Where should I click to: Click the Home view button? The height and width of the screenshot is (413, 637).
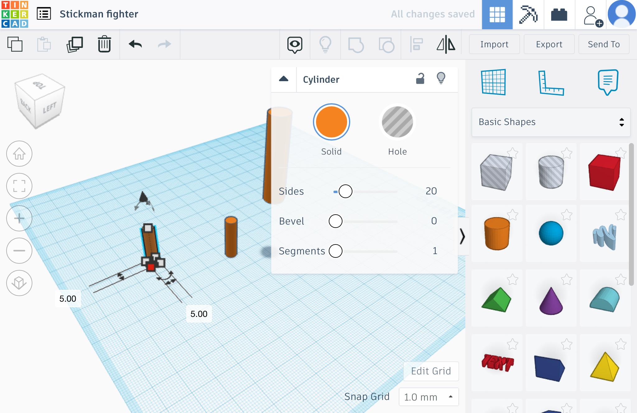19,154
